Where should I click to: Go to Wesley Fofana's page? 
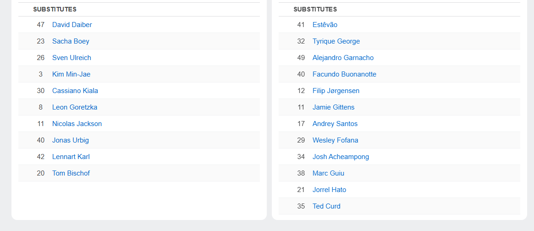(x=336, y=140)
